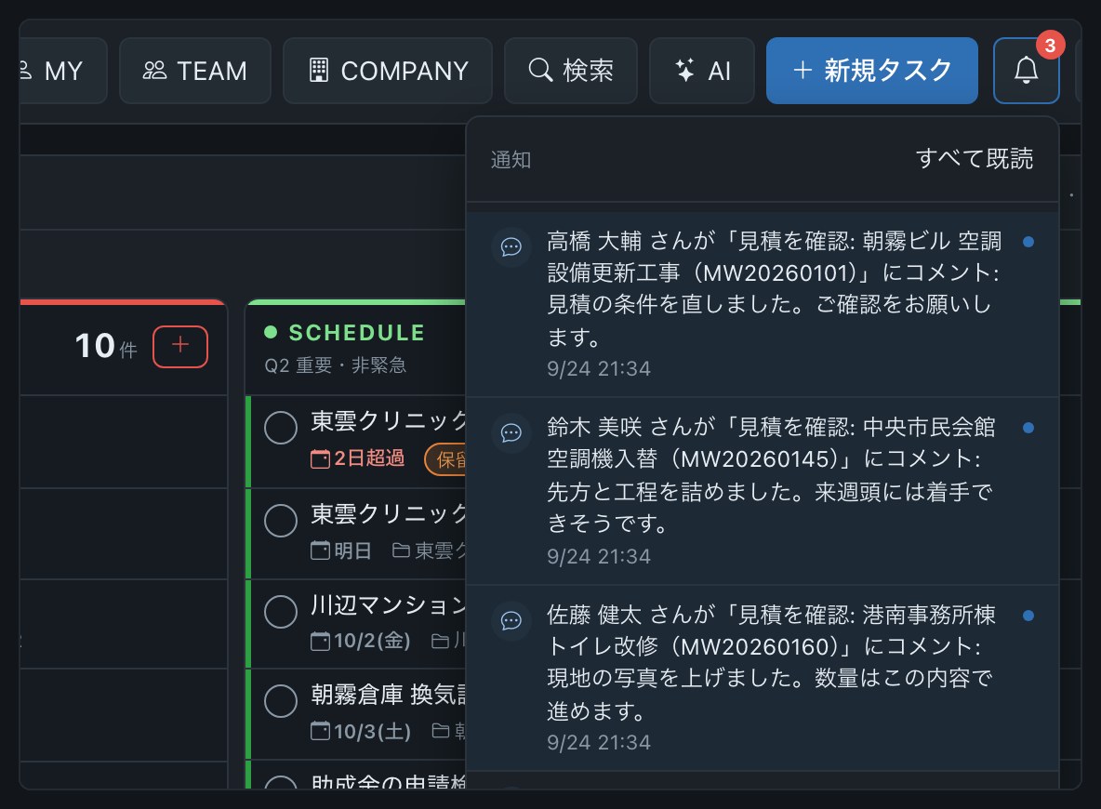Open 鈴木 美咲 comment notification
This screenshot has width=1101, height=809.
tap(763, 491)
